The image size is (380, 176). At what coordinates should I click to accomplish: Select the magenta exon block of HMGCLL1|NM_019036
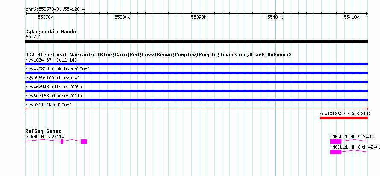tap(336, 141)
